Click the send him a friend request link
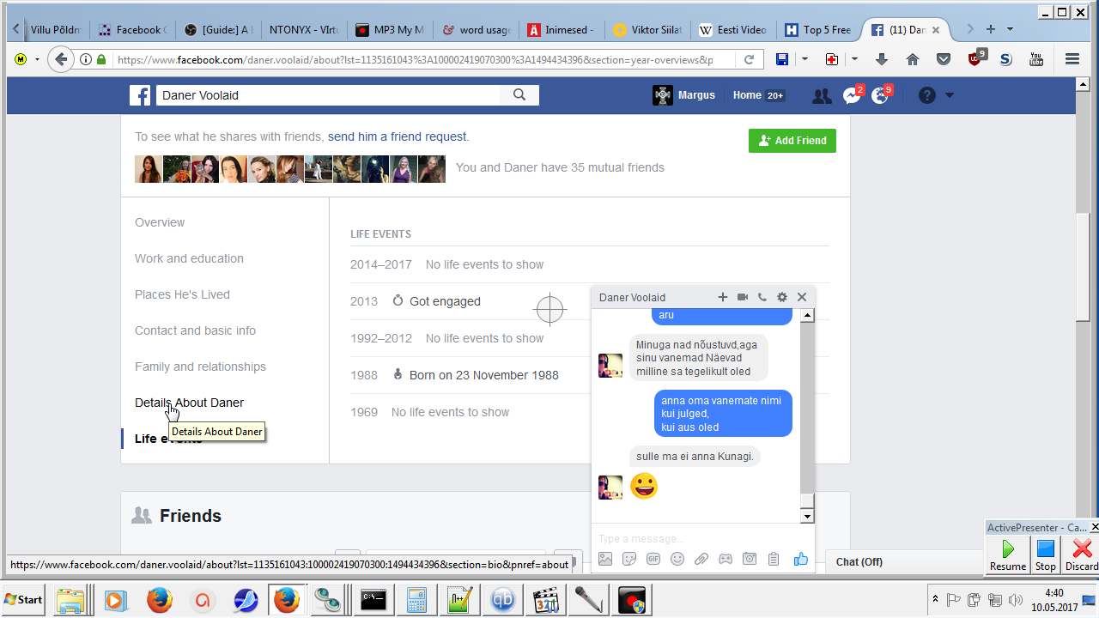The height and width of the screenshot is (618, 1099). pyautogui.click(x=397, y=136)
